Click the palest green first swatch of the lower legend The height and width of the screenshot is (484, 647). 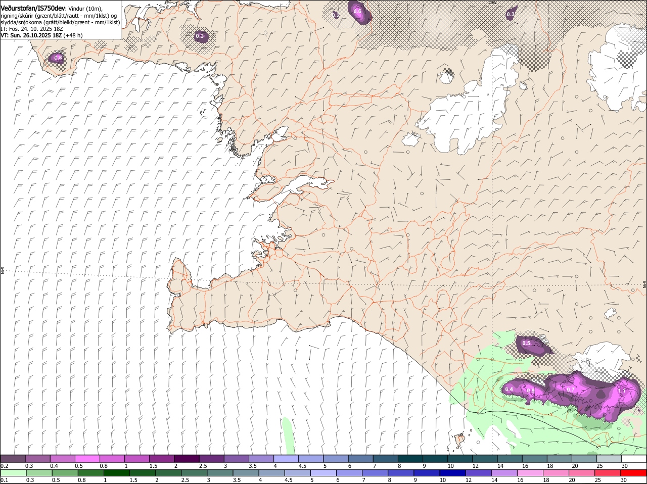(x=13, y=473)
